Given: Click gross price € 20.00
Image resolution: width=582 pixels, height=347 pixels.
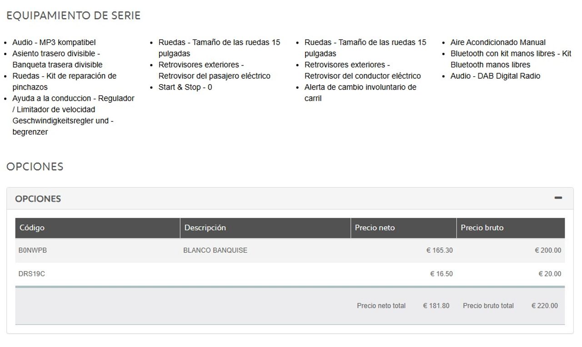Looking at the screenshot, I should point(550,274).
